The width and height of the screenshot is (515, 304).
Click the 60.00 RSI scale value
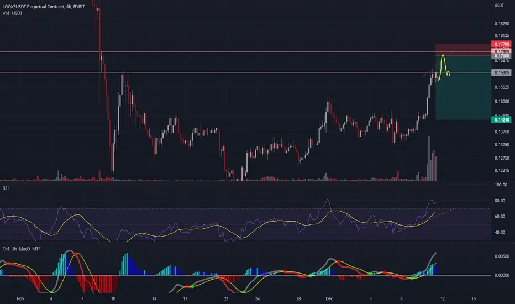tap(500, 217)
